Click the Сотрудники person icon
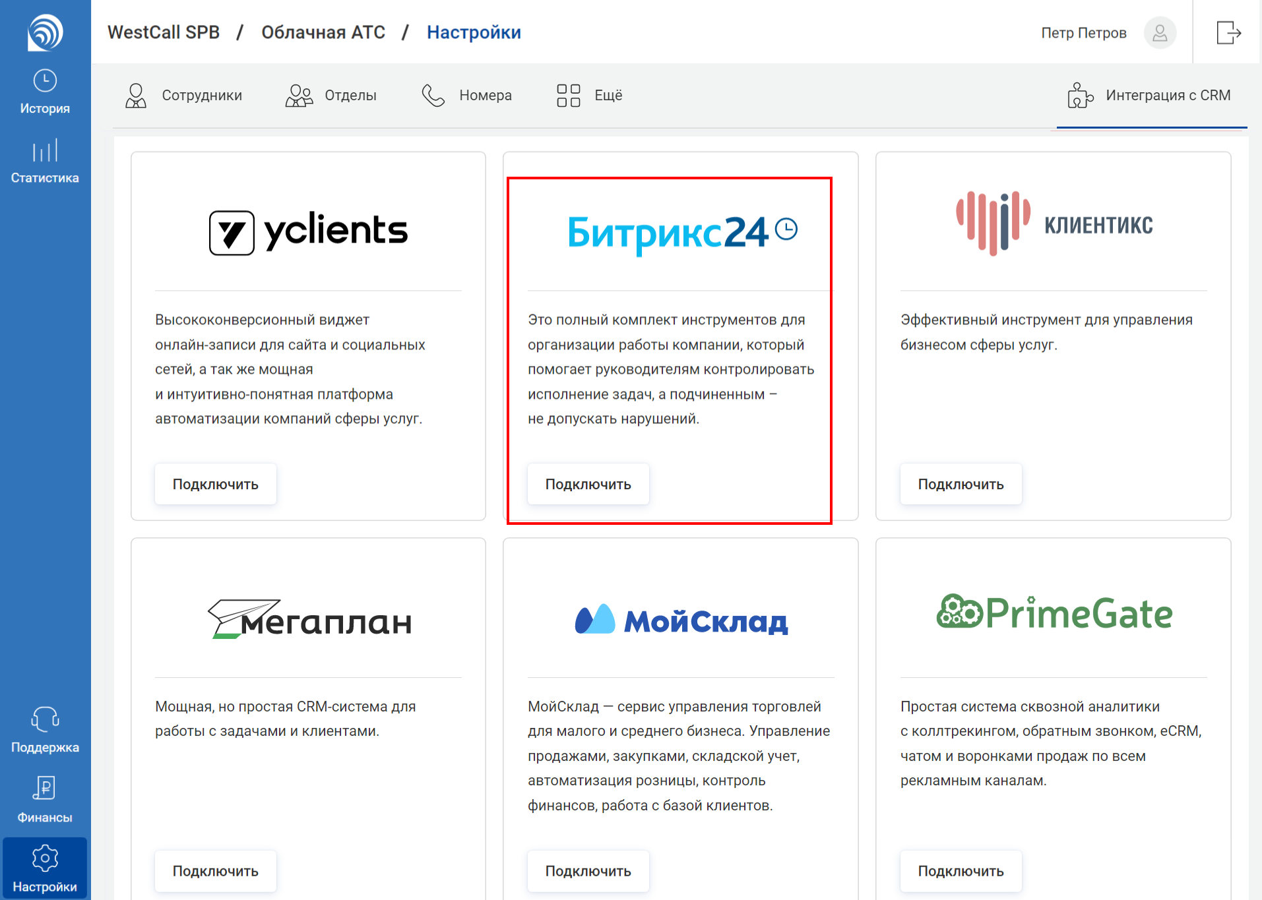1262x900 pixels. (x=136, y=96)
